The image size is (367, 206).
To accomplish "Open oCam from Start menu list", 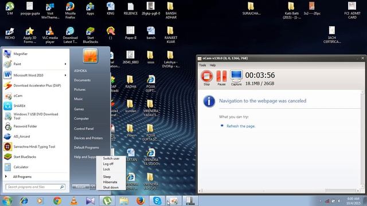I will 35,96.
